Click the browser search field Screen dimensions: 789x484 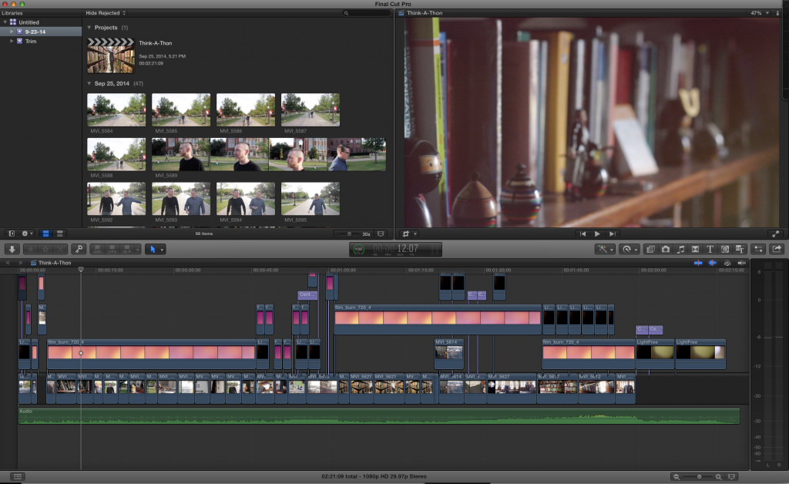point(366,13)
